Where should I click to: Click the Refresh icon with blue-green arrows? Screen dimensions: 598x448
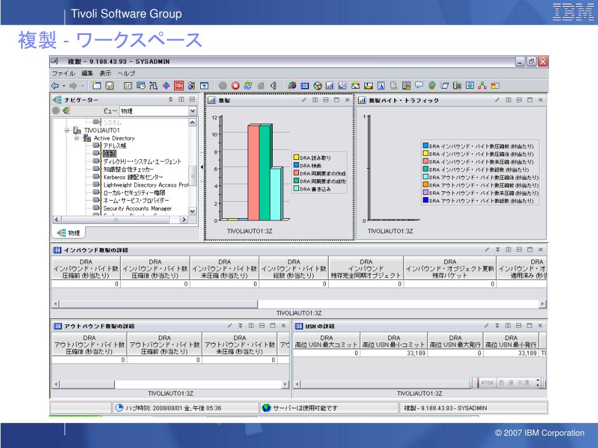[248, 86]
